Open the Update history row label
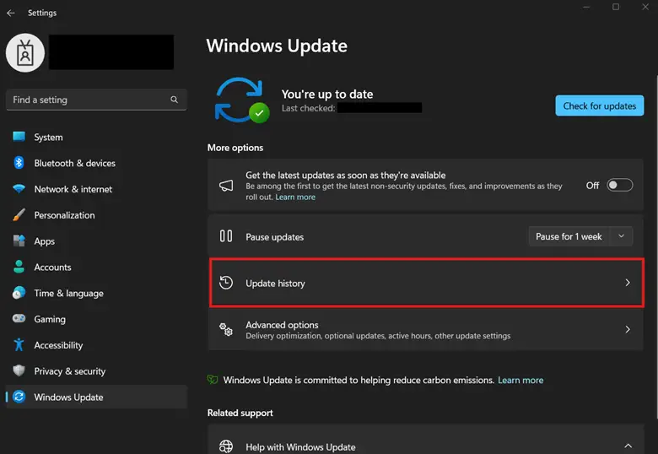The image size is (658, 454). click(x=275, y=284)
